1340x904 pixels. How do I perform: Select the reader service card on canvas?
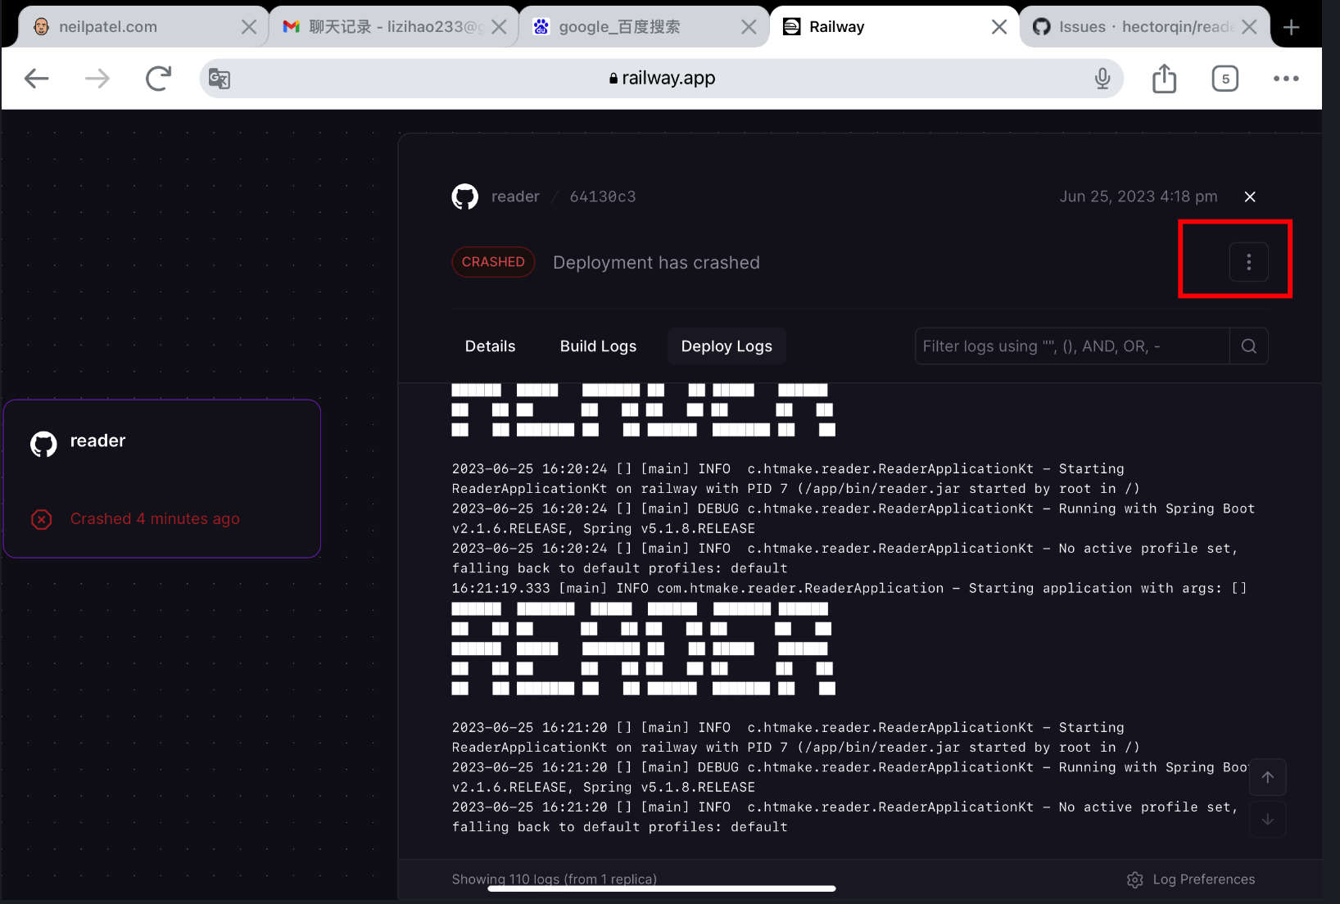coord(161,479)
